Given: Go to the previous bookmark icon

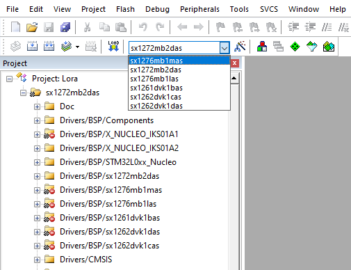Looking at the screenshot, I should (x=238, y=27).
